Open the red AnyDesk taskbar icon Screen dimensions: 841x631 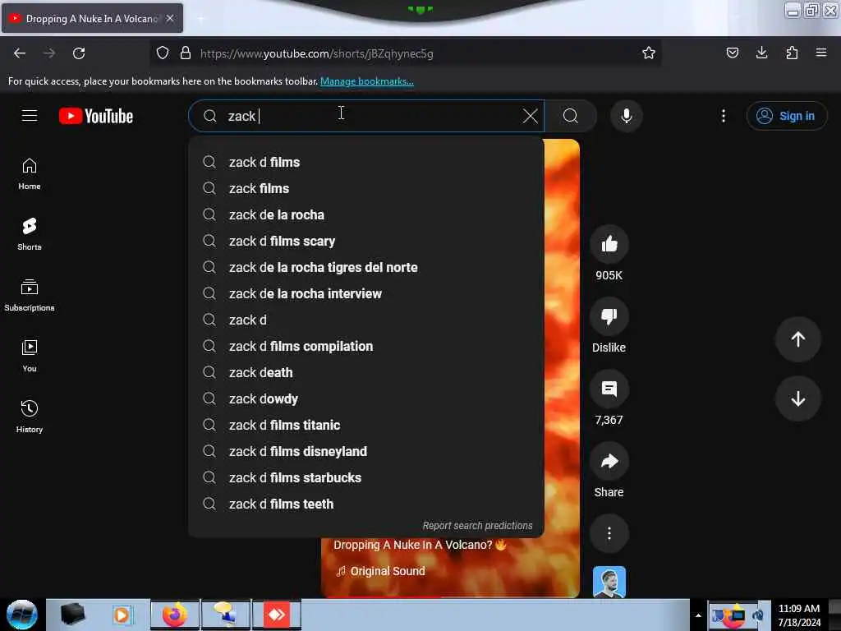coord(276,615)
